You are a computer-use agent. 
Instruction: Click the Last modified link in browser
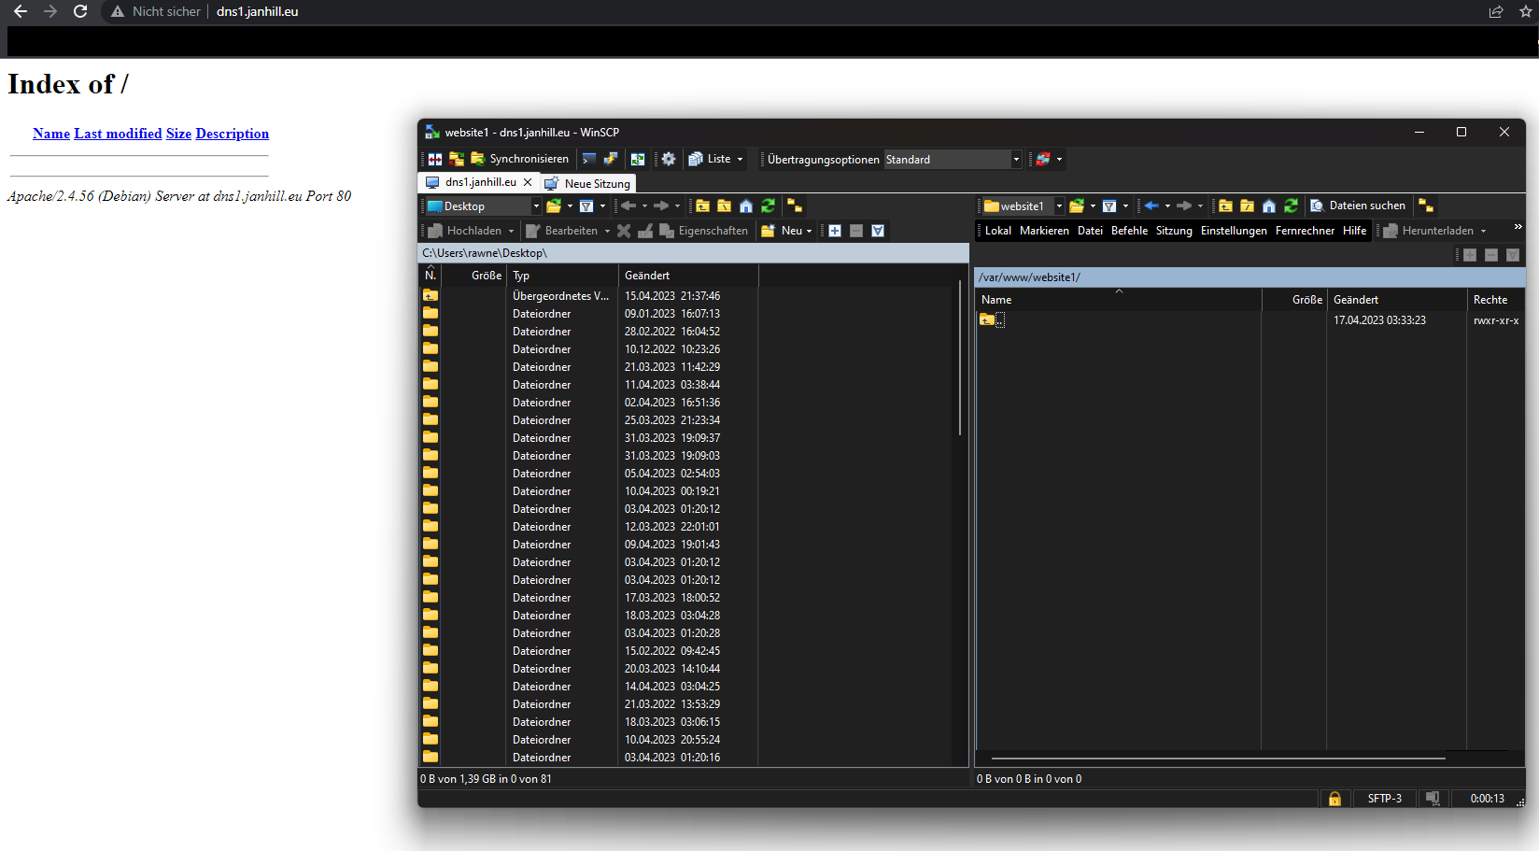click(x=118, y=134)
